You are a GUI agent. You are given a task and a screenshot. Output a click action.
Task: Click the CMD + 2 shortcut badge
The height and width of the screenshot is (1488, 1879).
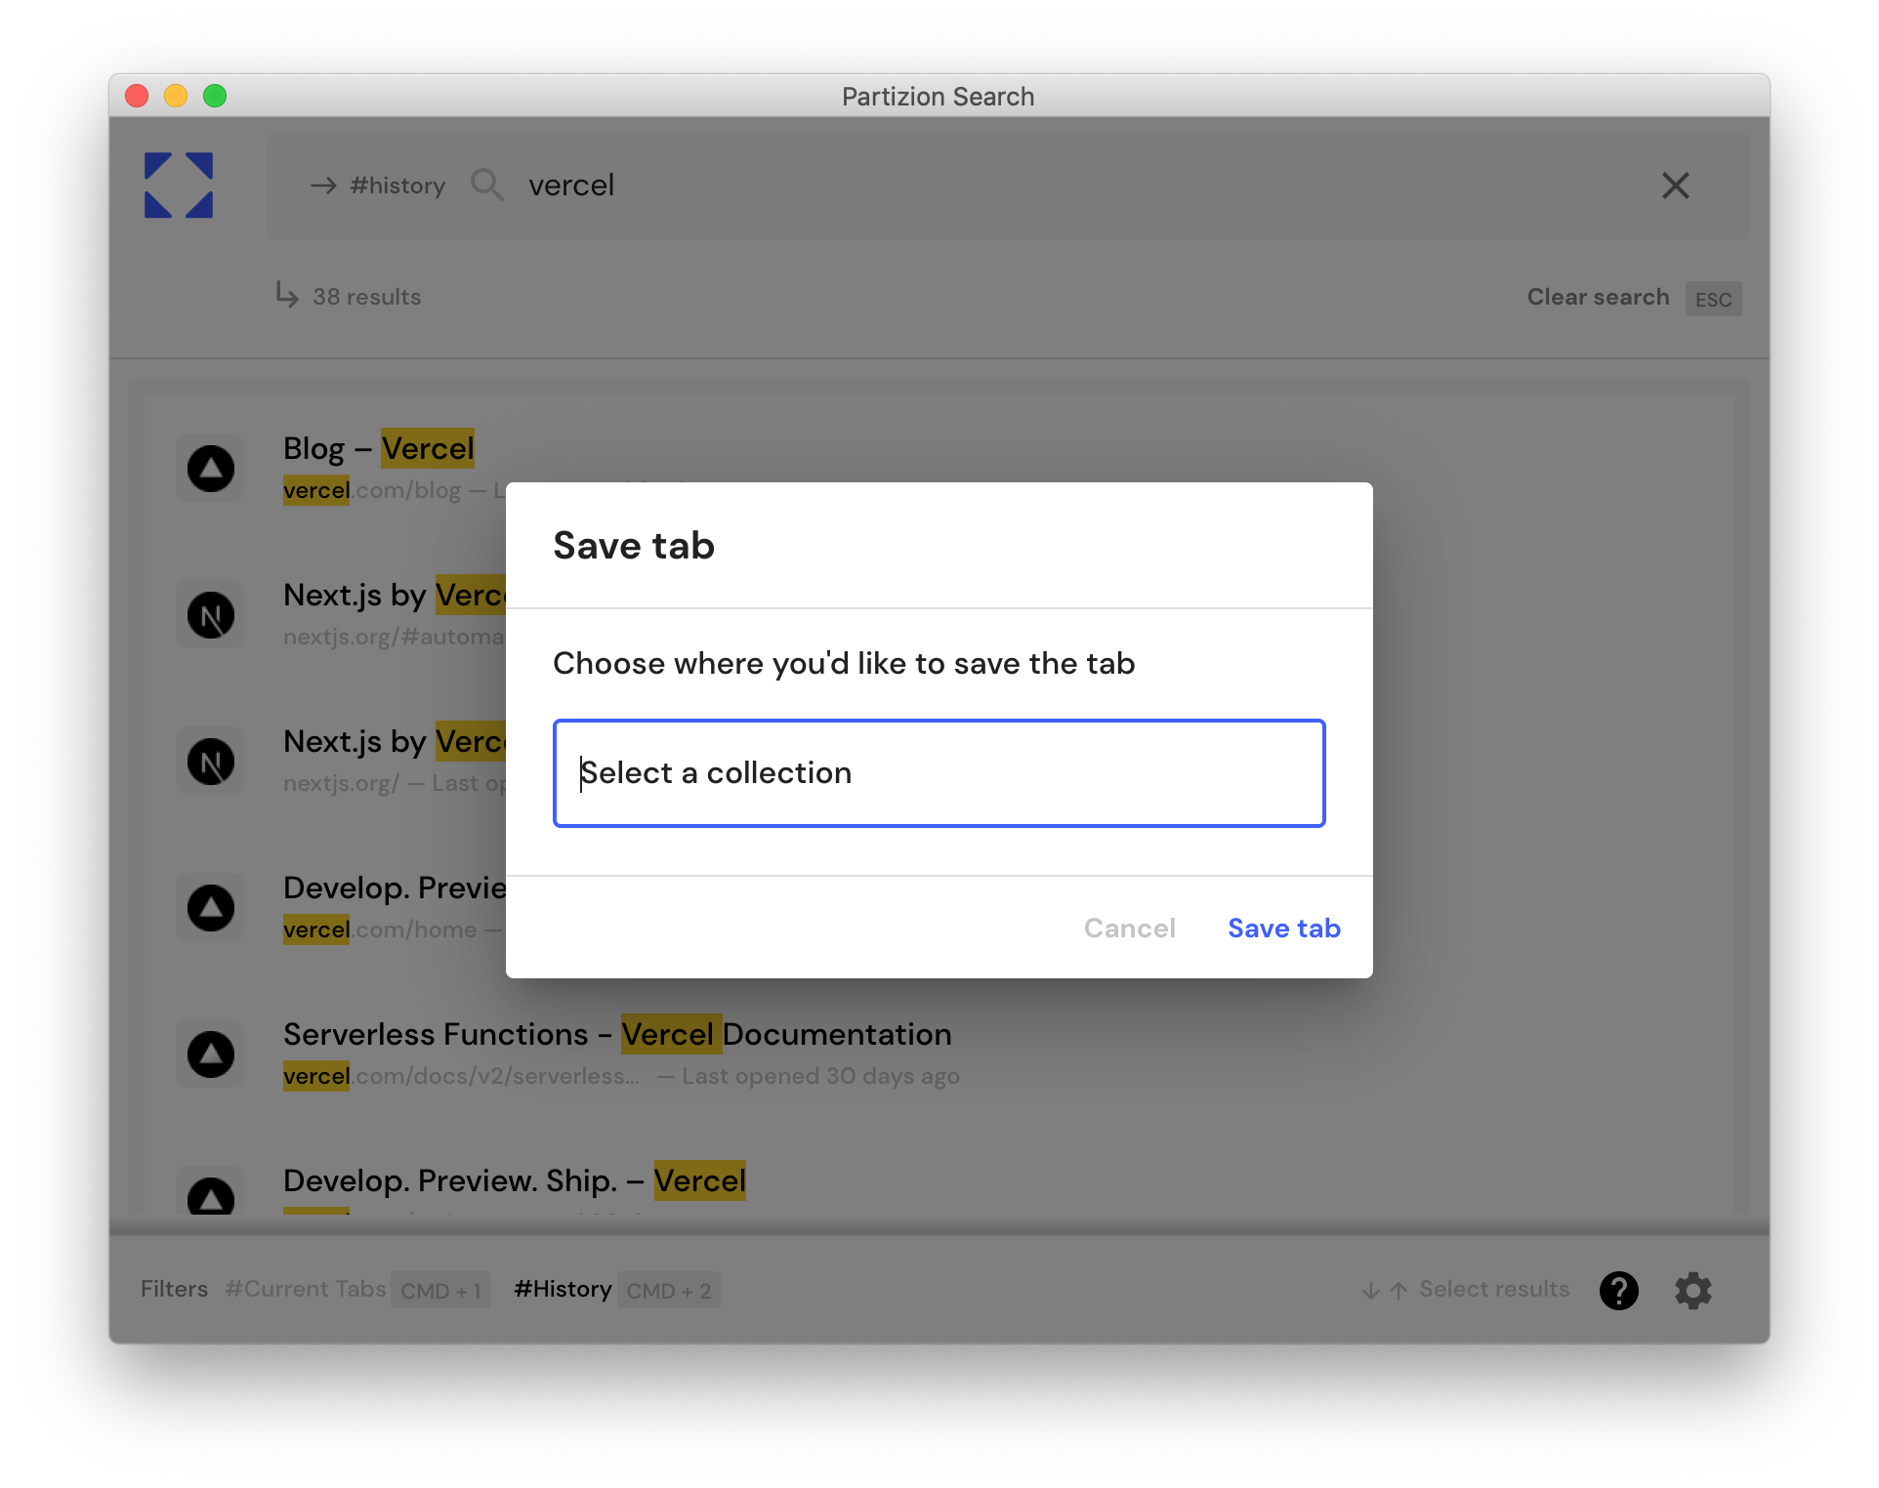click(668, 1290)
